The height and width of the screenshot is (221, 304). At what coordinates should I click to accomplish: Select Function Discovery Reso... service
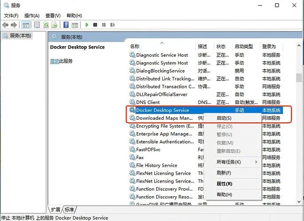(x=164, y=197)
